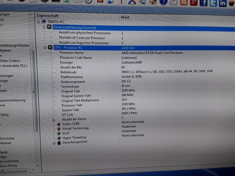
Task: Click the red shield icon next to Turbo CORE
Action: coord(59,124)
